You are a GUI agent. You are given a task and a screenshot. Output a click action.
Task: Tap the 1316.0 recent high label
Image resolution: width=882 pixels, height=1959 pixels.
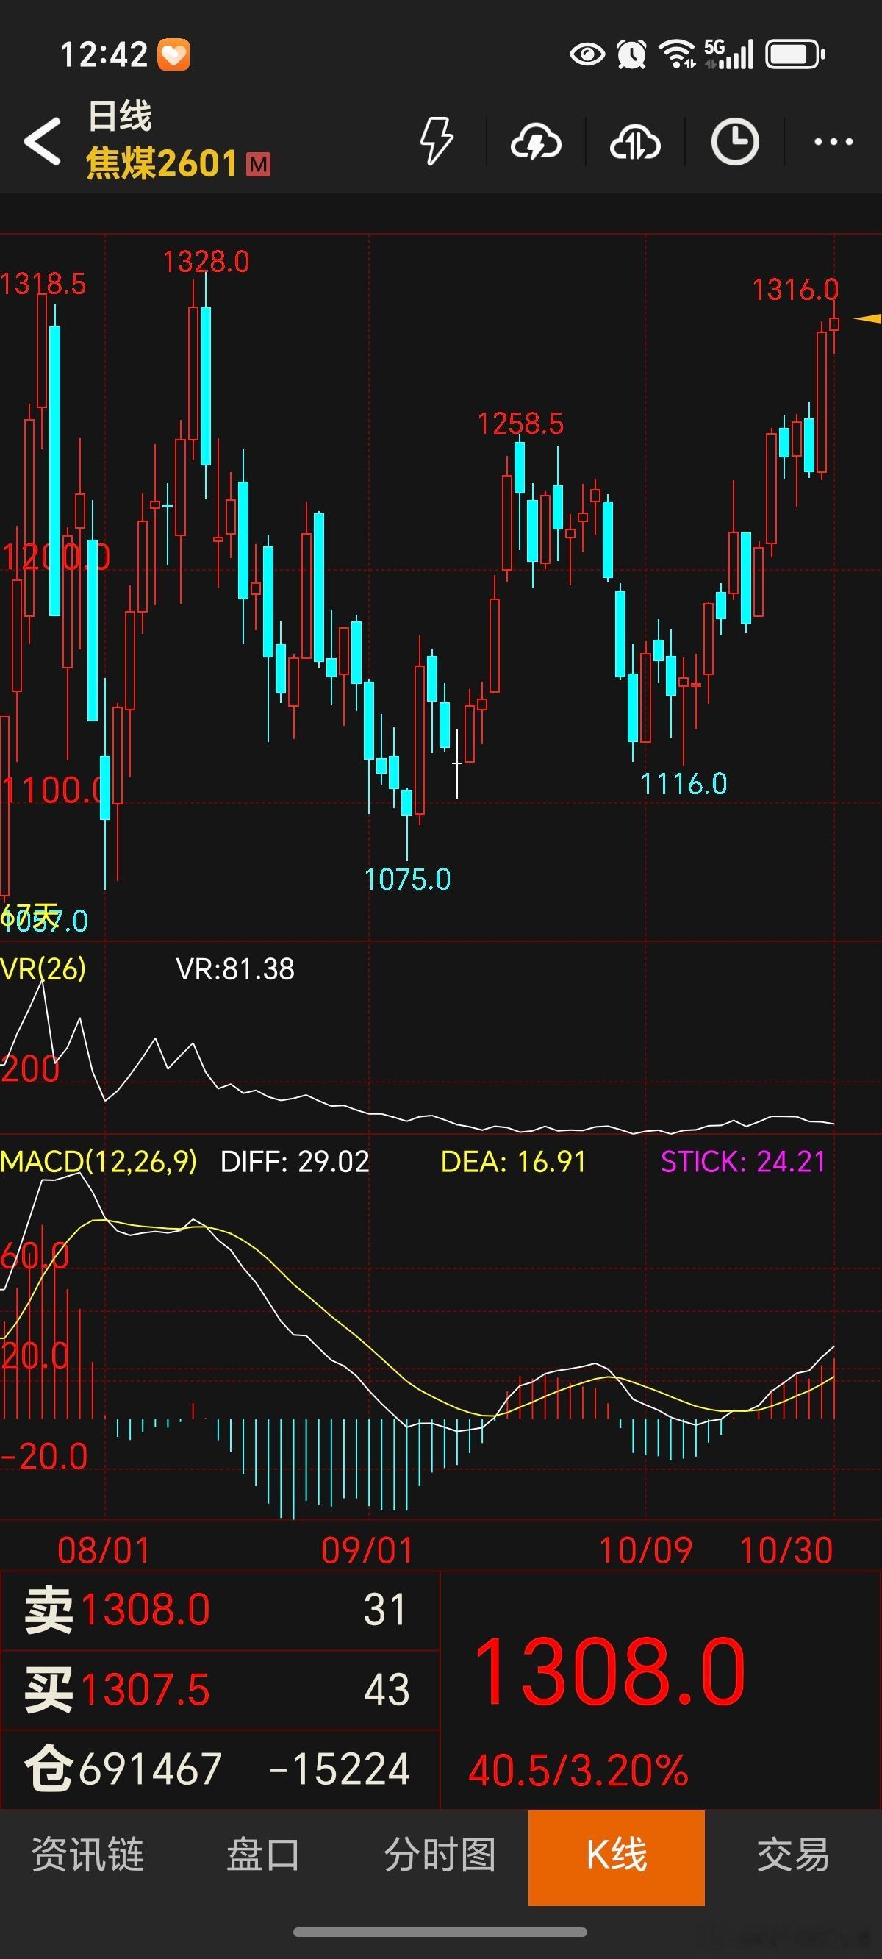(795, 290)
